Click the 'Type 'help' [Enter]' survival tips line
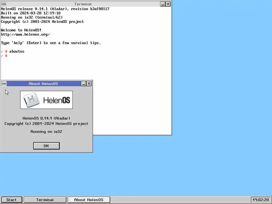Screen dimensions: 272x204 [51, 43]
